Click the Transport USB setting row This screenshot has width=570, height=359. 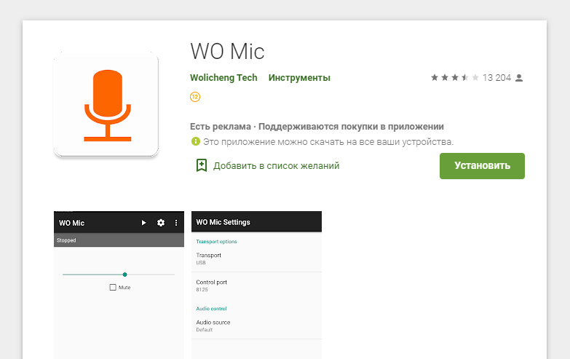pyautogui.click(x=257, y=259)
